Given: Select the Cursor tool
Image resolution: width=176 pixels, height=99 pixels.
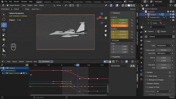Looking at the screenshot, I should click(x=4, y=20).
